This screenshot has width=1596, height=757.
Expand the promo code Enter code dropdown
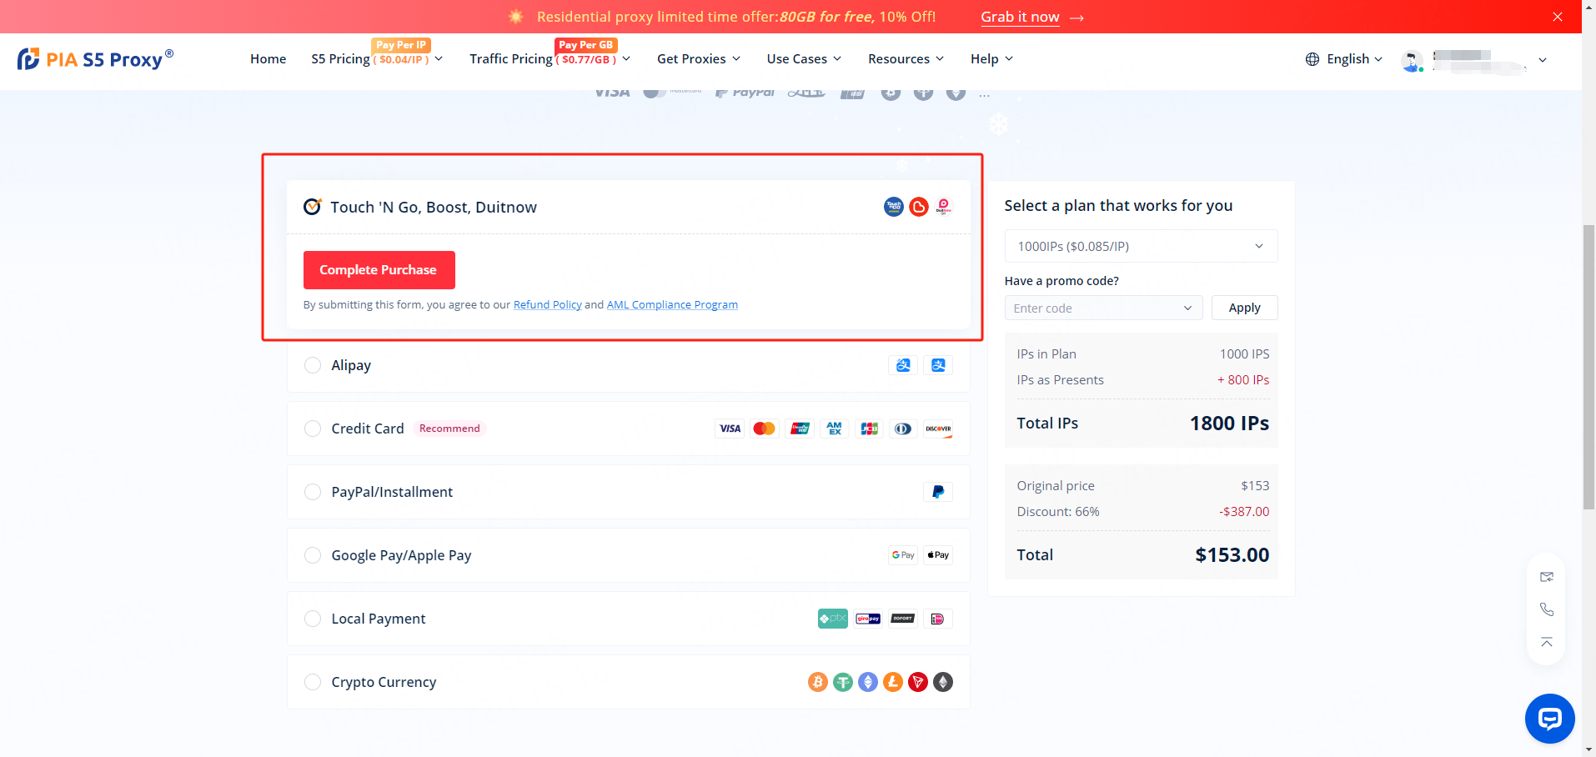click(1102, 308)
